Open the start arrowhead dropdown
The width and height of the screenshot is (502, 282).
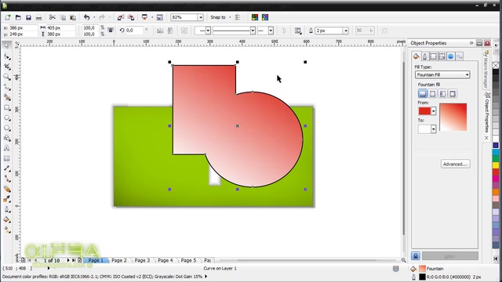pos(208,31)
